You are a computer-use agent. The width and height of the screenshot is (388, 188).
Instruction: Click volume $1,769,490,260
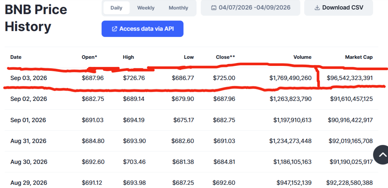pos(290,78)
